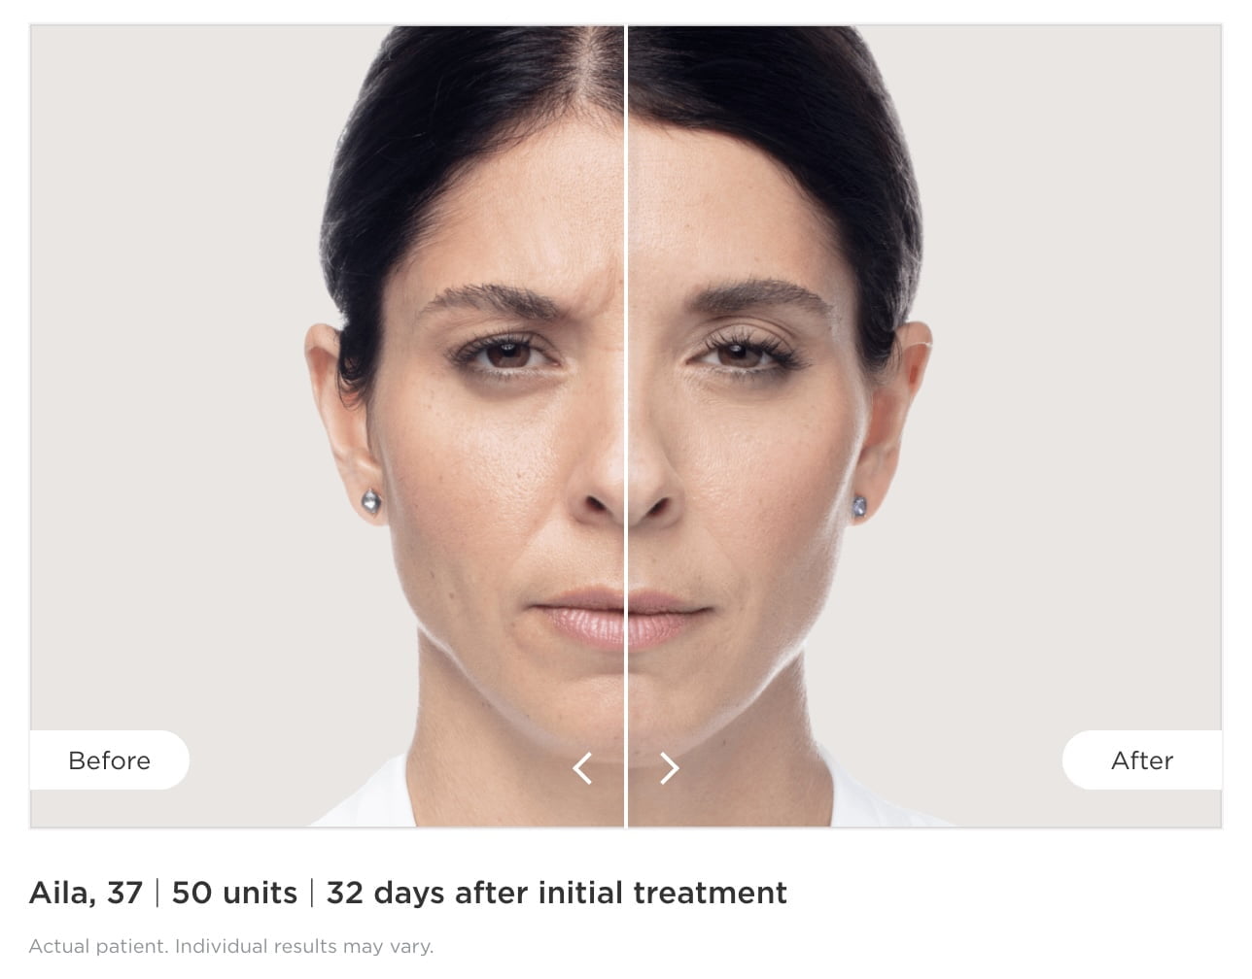Click the "Aila, 37" caption text
Image resolution: width=1252 pixels, height=979 pixels.
point(87,893)
